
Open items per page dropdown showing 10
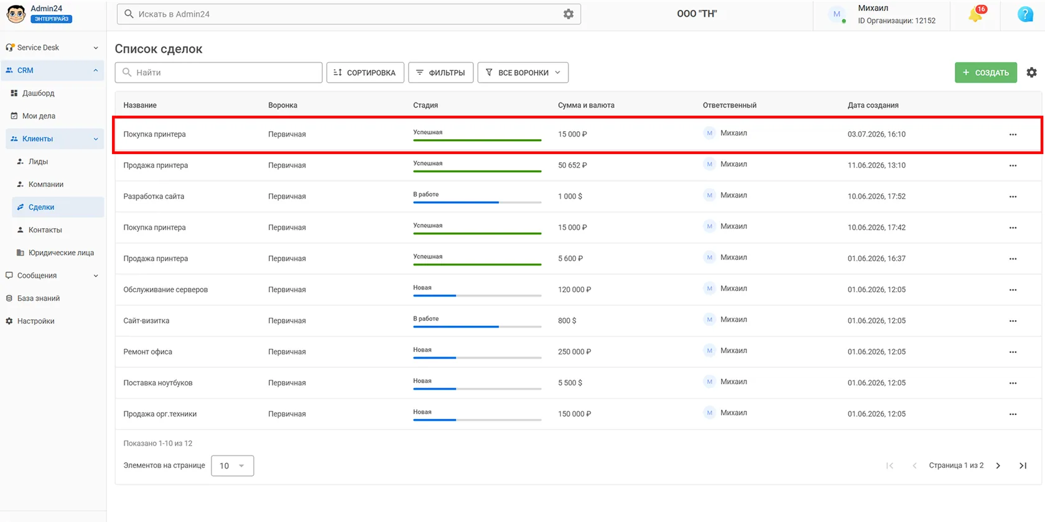[x=233, y=465]
